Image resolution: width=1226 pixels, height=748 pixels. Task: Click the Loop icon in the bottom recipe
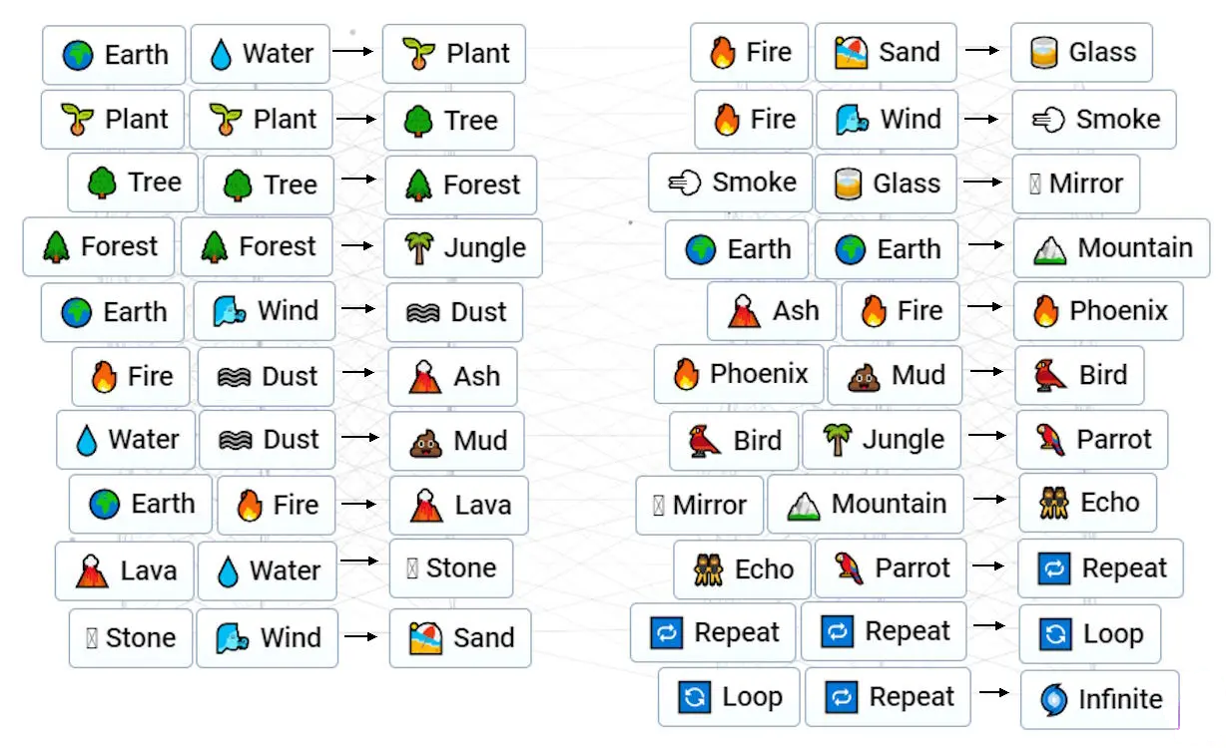click(x=696, y=697)
